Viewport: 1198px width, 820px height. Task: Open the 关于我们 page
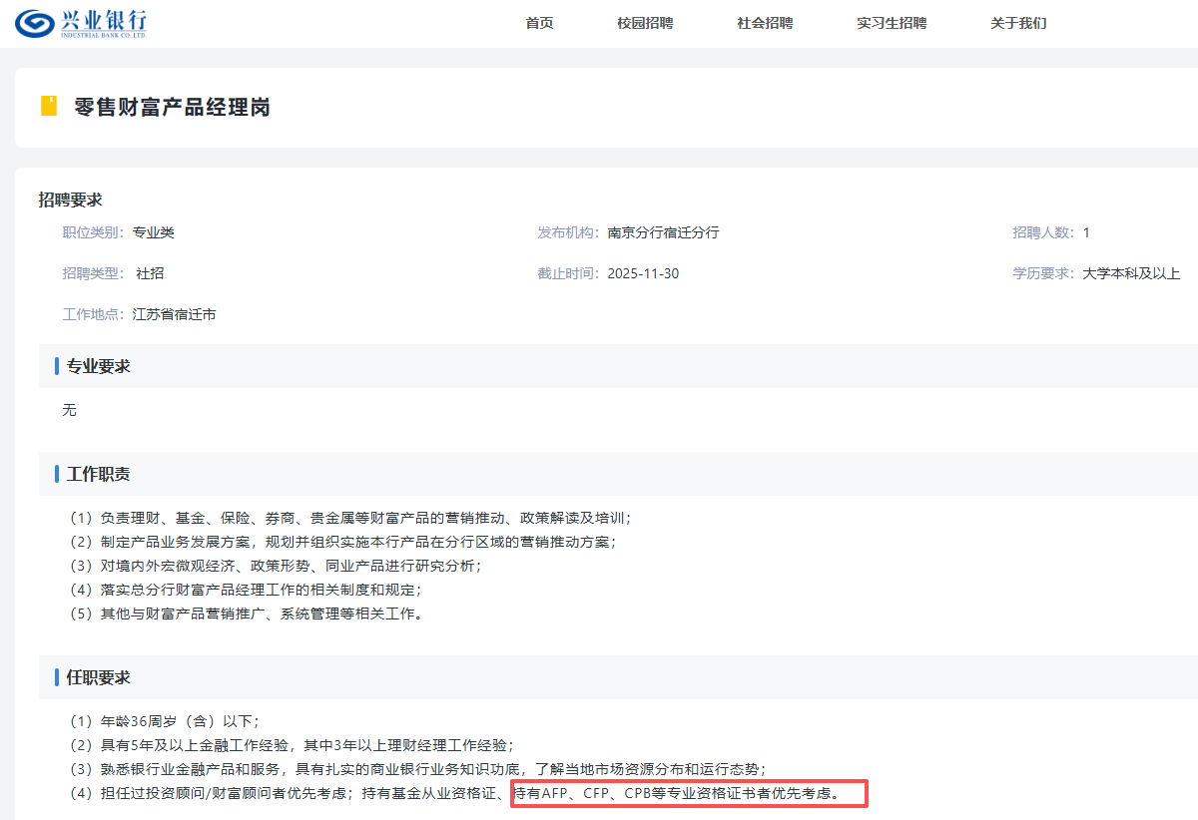click(x=1018, y=23)
